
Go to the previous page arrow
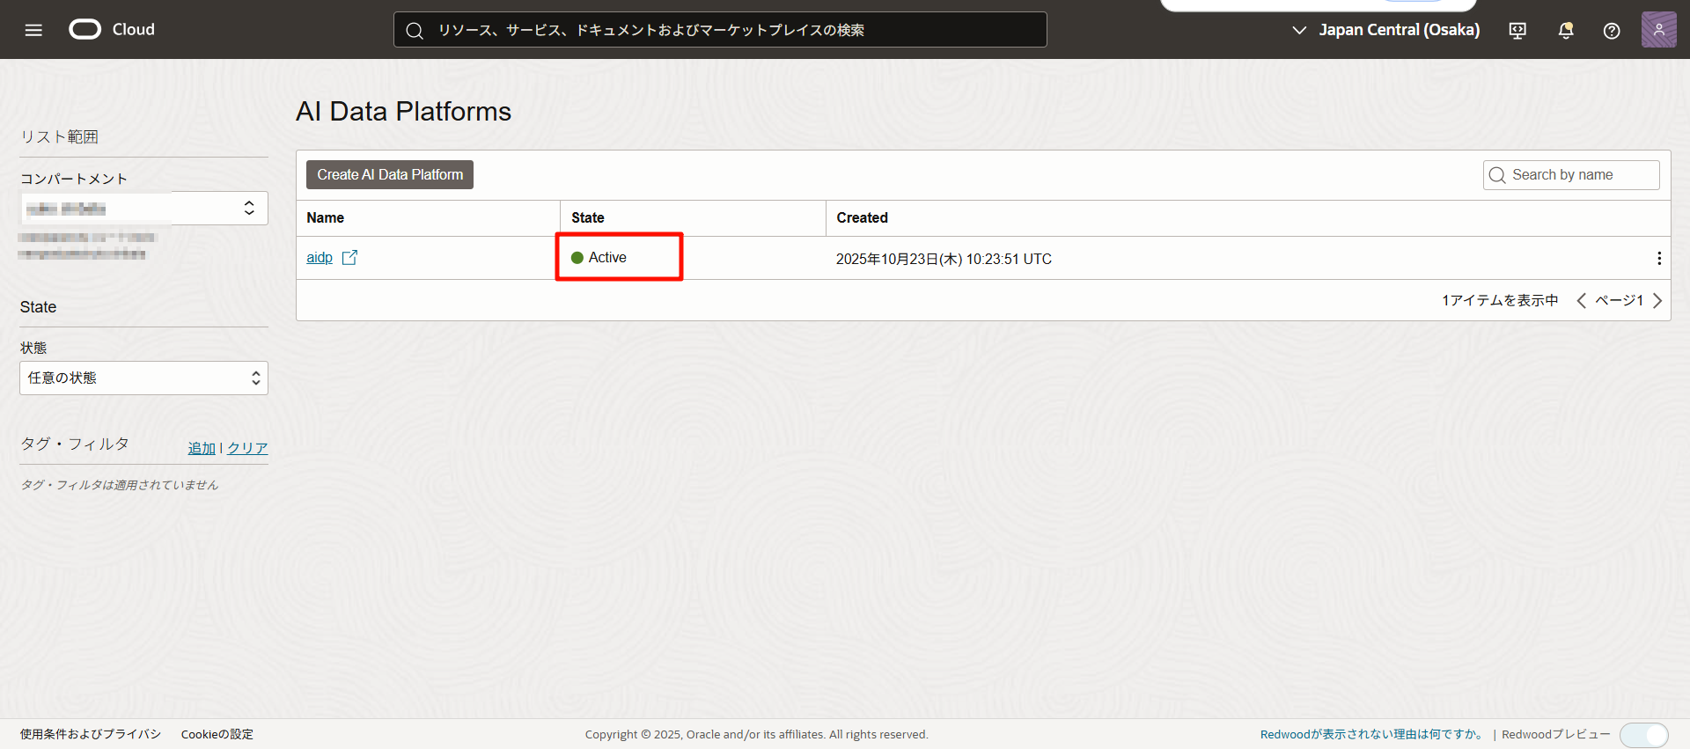(1582, 300)
